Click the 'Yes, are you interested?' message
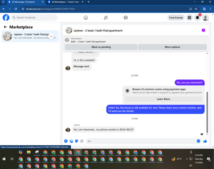Screen dimensions: 214x169 (x=190, y=82)
